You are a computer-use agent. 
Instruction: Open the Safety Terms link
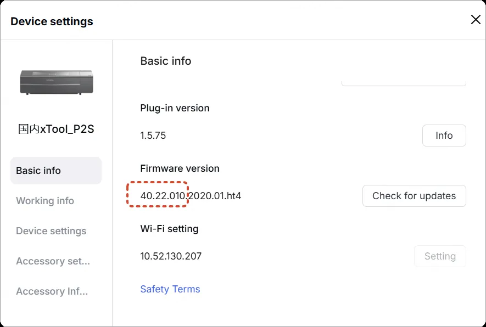[x=170, y=289]
